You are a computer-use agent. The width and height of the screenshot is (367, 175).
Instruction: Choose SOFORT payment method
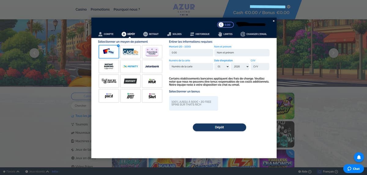tap(131, 81)
